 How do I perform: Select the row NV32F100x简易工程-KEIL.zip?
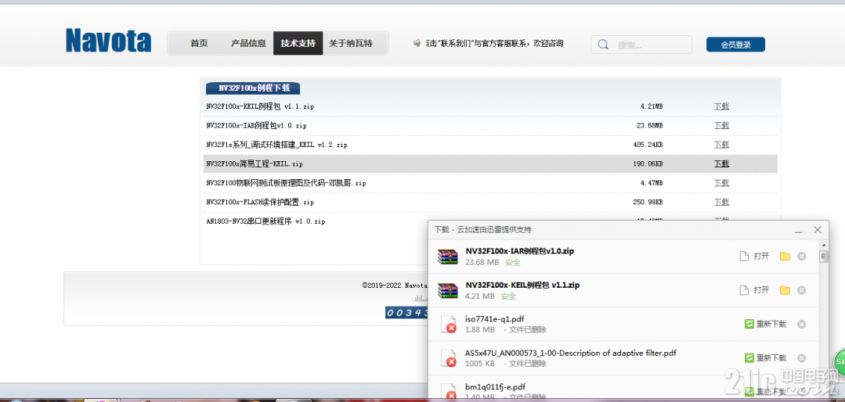point(490,163)
